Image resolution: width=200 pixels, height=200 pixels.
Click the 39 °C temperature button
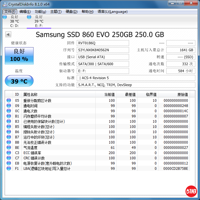pyautogui.click(x=19, y=81)
